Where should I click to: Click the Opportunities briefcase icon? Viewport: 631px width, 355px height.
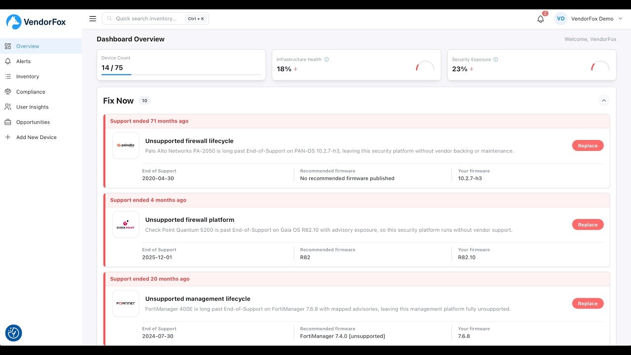[x=8, y=122]
